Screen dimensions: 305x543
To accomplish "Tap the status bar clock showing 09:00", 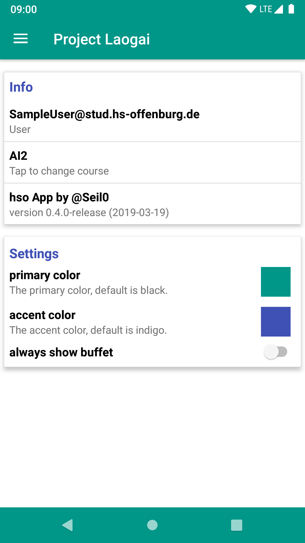I will pos(24,9).
